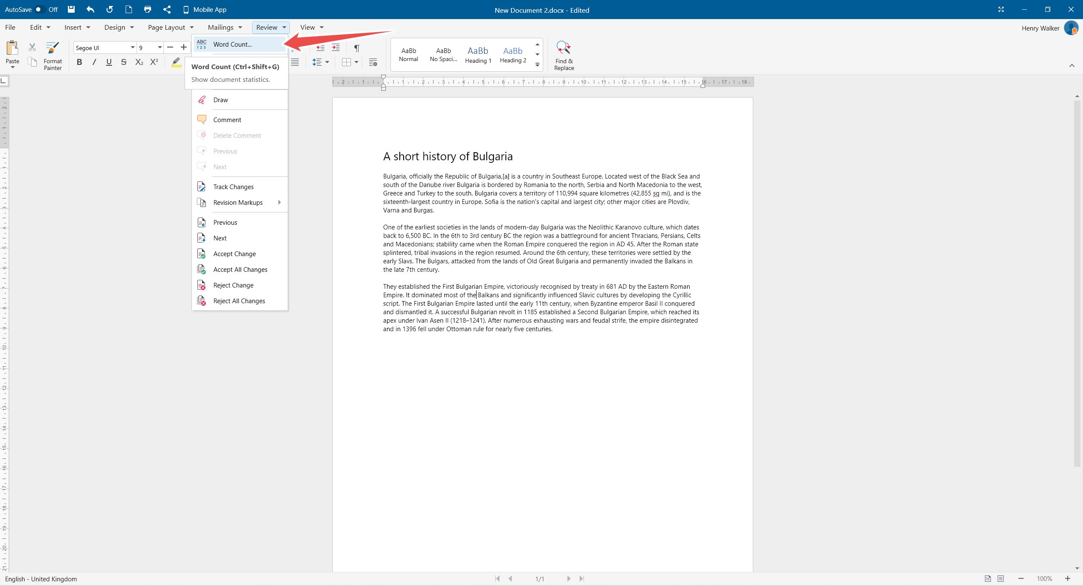Toggle Track Changes in Review menu
Viewport: 1083px width, 586px height.
233,187
